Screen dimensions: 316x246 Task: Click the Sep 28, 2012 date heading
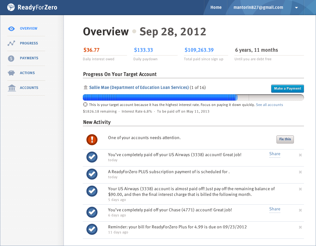pyautogui.click(x=173, y=32)
